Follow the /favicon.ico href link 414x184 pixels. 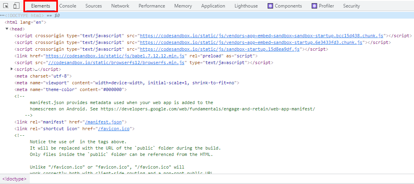point(113,129)
